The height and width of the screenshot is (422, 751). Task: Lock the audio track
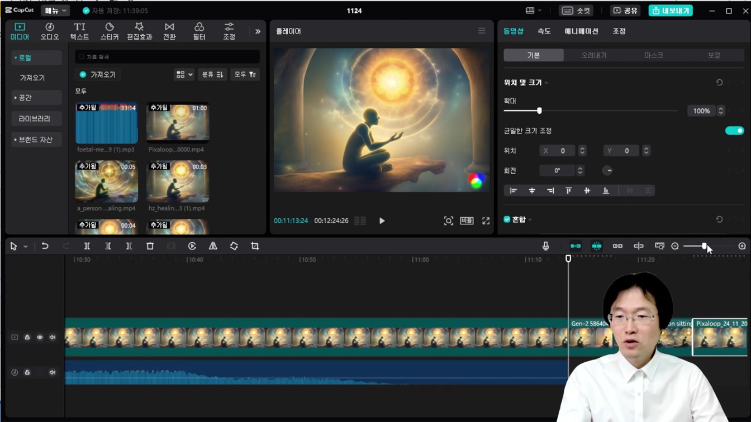coord(27,372)
